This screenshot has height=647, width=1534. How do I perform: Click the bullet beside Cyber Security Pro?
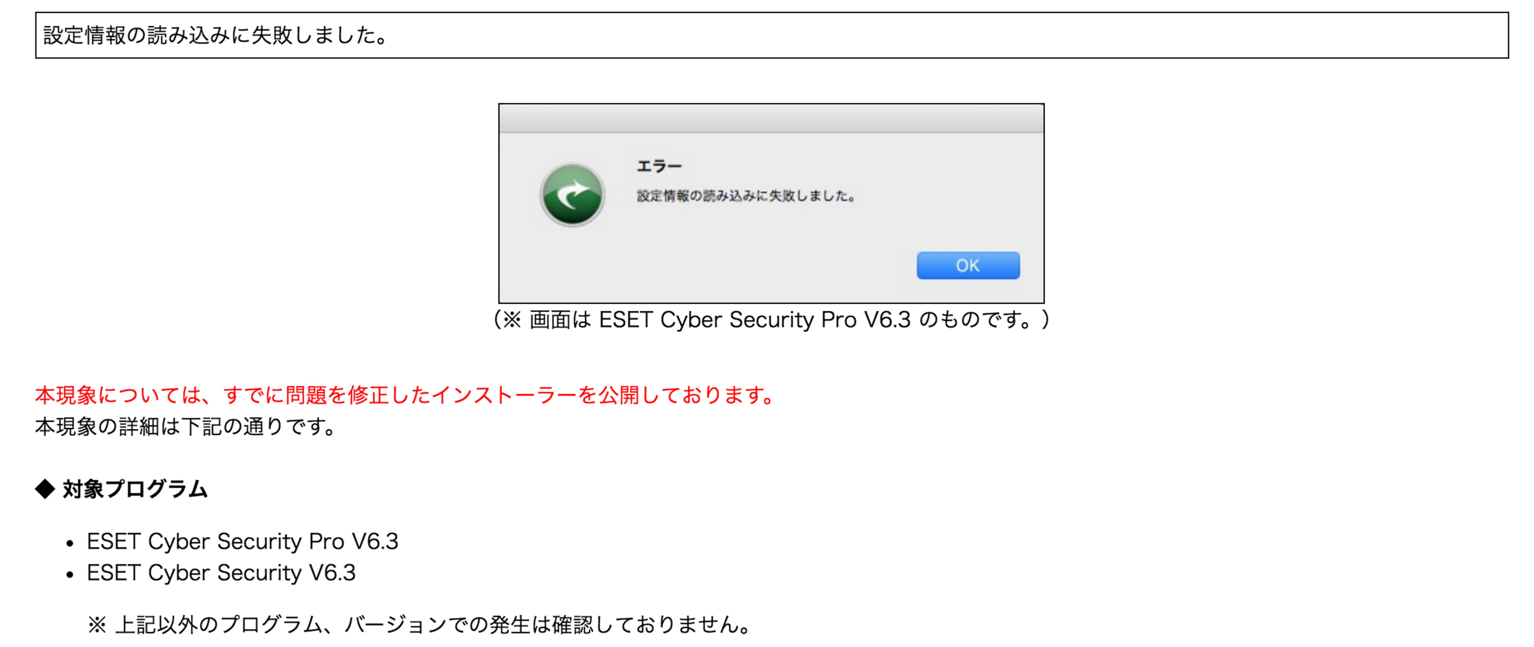(x=70, y=543)
